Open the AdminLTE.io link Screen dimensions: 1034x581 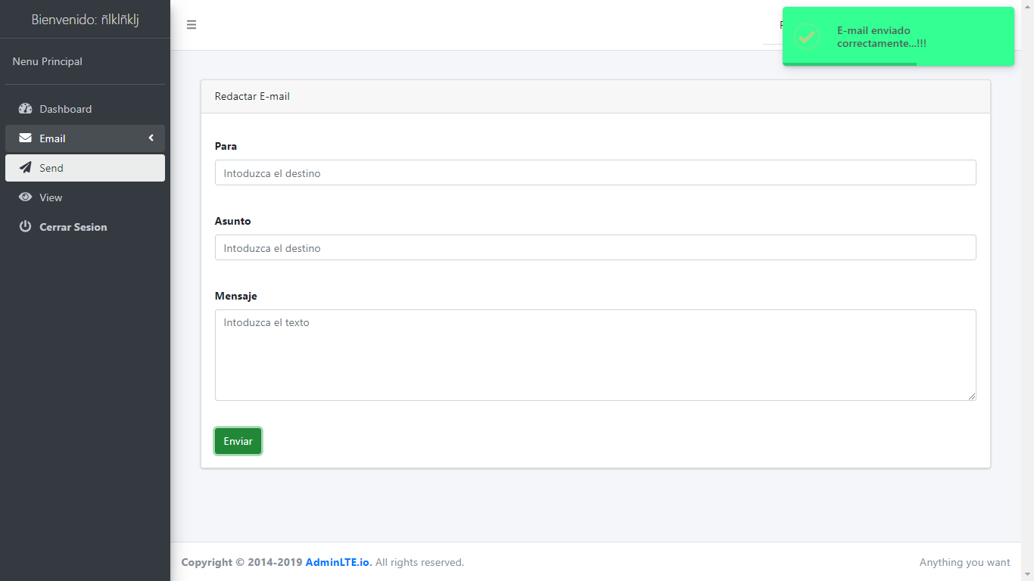(338, 562)
